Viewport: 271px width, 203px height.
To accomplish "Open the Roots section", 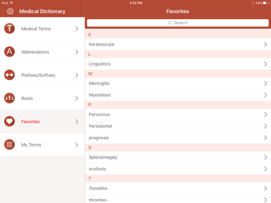I will (42, 98).
